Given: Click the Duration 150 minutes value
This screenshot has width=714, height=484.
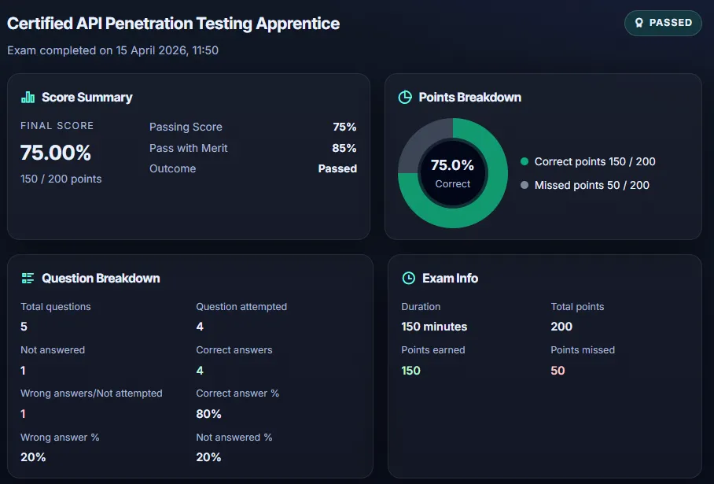Looking at the screenshot, I should [x=434, y=327].
